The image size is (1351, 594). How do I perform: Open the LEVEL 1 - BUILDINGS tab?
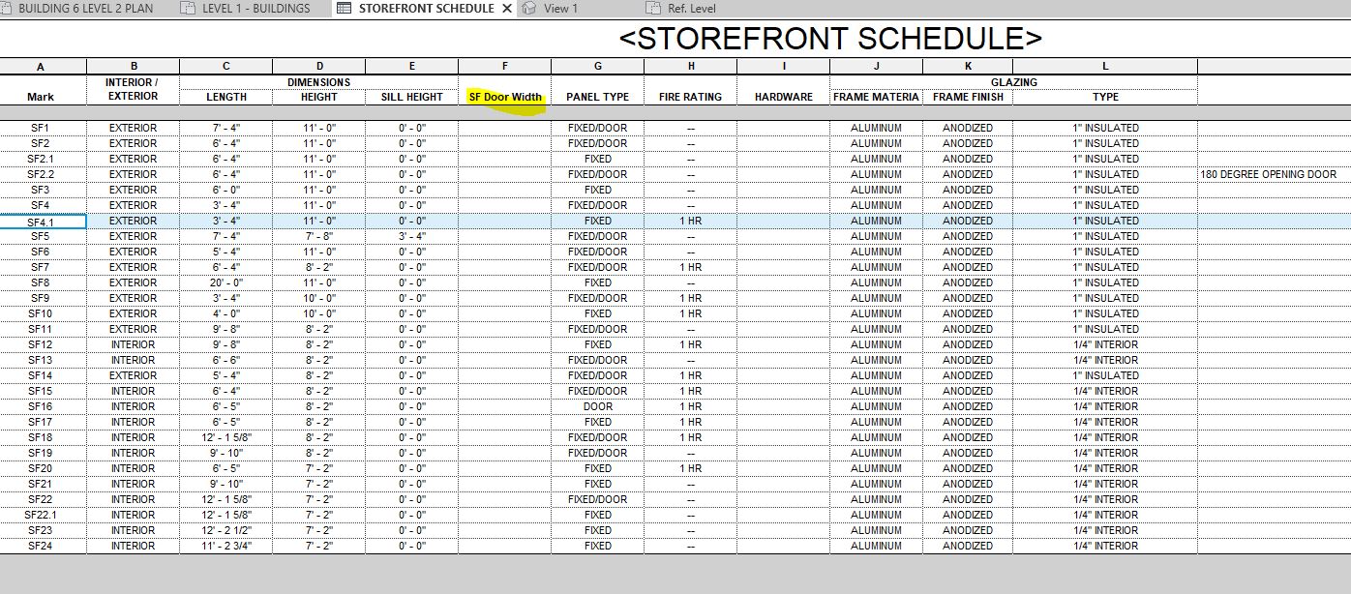pyautogui.click(x=255, y=8)
